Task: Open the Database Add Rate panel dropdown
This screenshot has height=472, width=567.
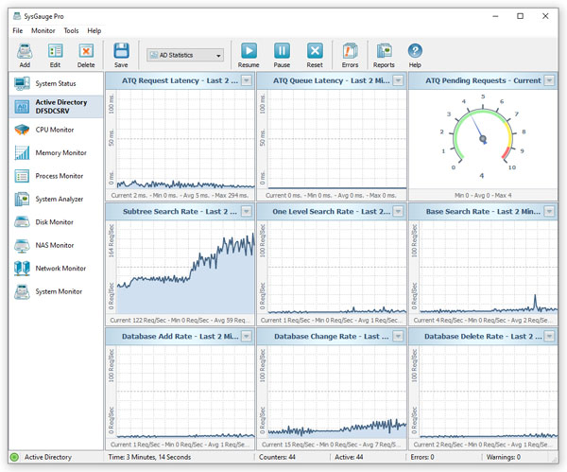Action: coord(247,336)
